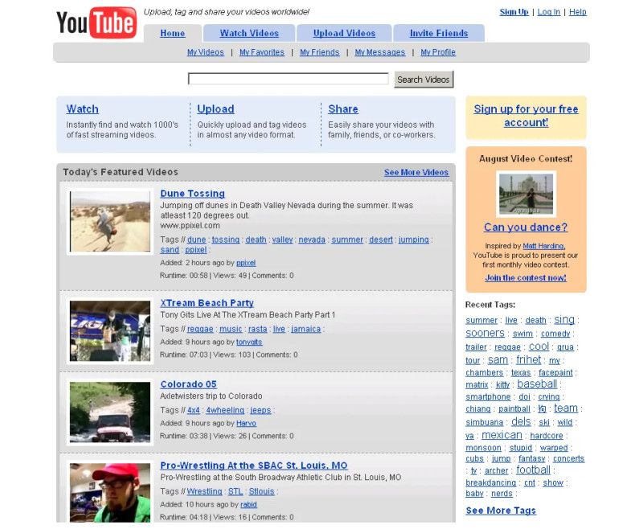Click the sand tag
643x529 pixels.
click(x=170, y=250)
